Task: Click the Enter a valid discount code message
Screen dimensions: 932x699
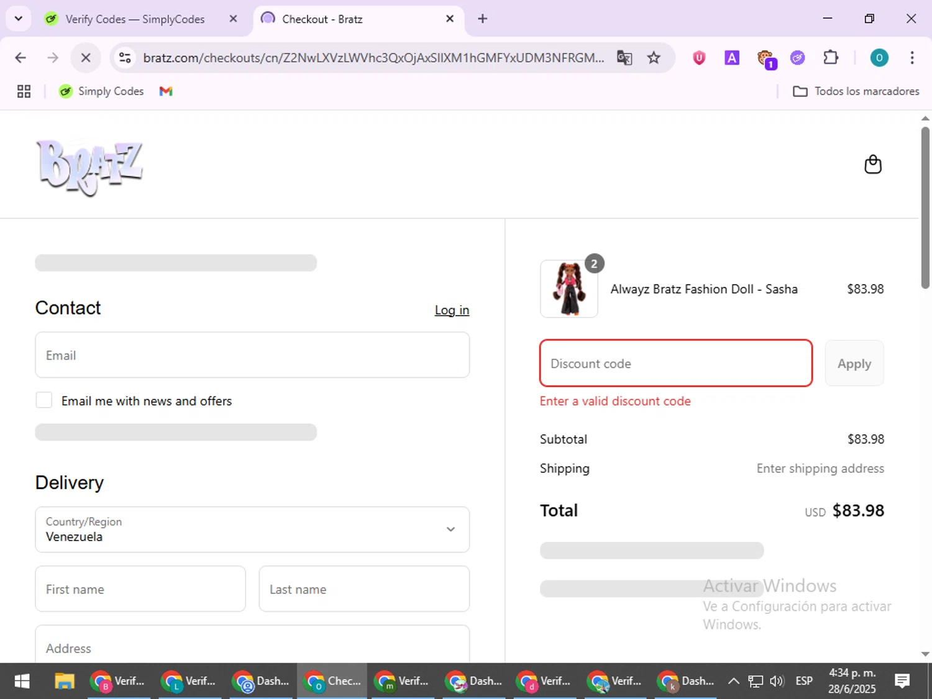Action: click(x=615, y=401)
